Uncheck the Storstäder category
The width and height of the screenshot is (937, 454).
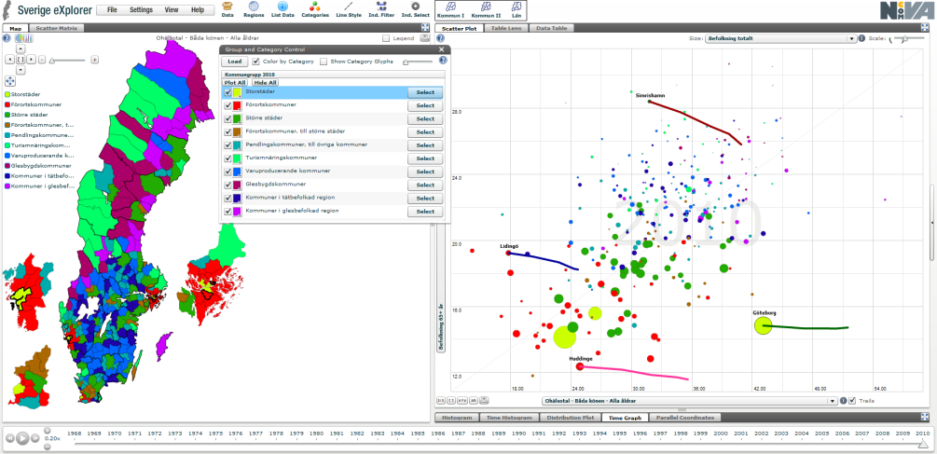pyautogui.click(x=227, y=92)
